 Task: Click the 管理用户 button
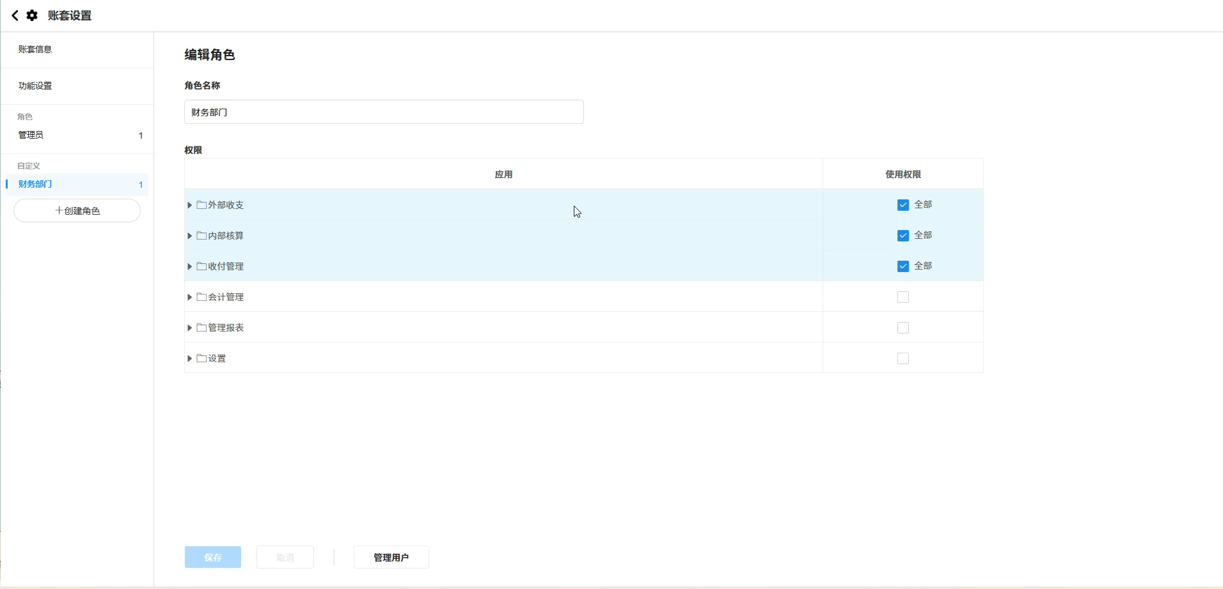[x=391, y=557]
